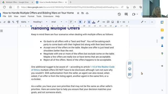Open the File menu
Viewport: 168px width, 94px height.
click(4, 16)
